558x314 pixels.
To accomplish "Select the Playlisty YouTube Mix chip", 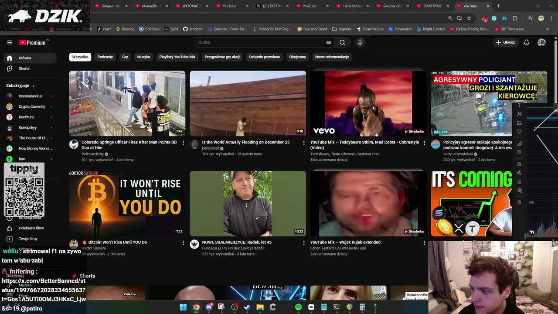I will click(x=177, y=57).
